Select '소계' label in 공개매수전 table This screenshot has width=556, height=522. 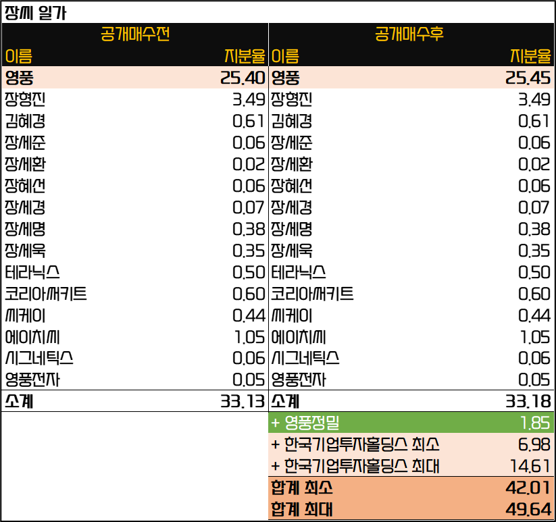tap(19, 402)
